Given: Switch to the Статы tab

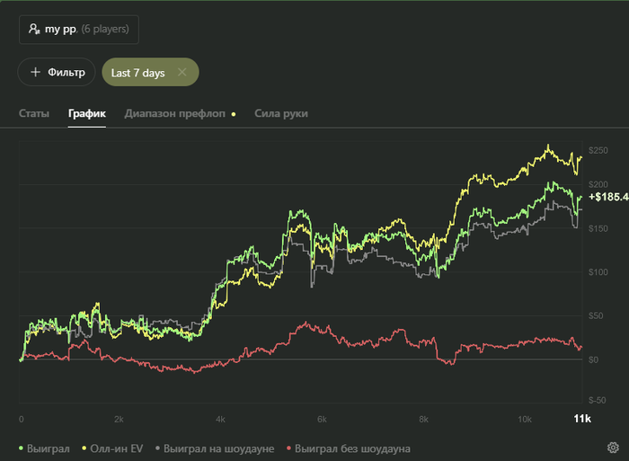Looking at the screenshot, I should 34,113.
